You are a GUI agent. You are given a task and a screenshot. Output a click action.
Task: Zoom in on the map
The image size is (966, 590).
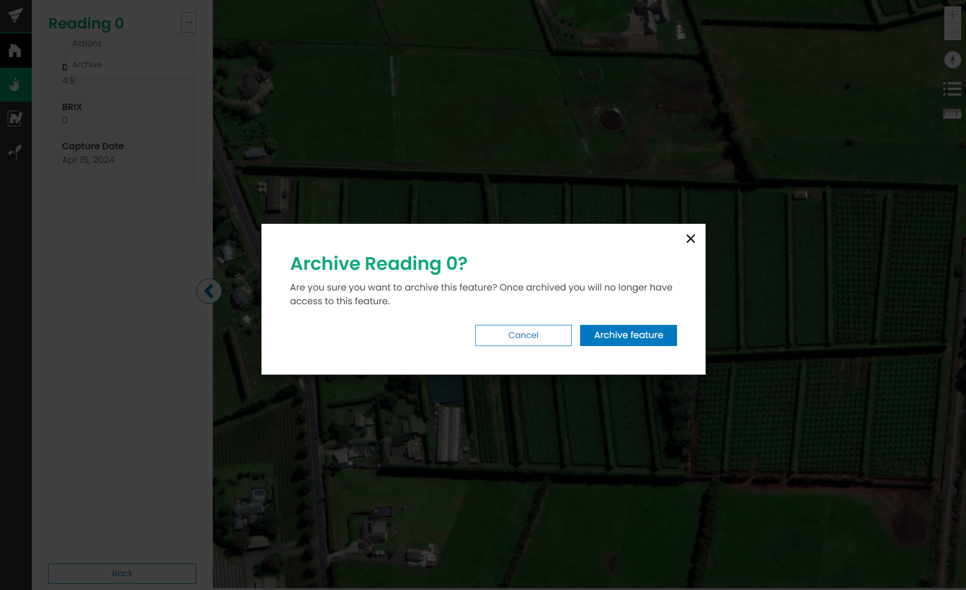pyautogui.click(x=952, y=15)
